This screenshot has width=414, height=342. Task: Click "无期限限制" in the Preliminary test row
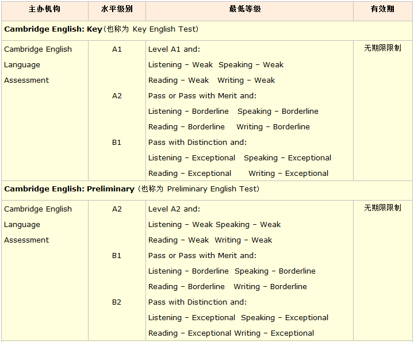[382, 208]
